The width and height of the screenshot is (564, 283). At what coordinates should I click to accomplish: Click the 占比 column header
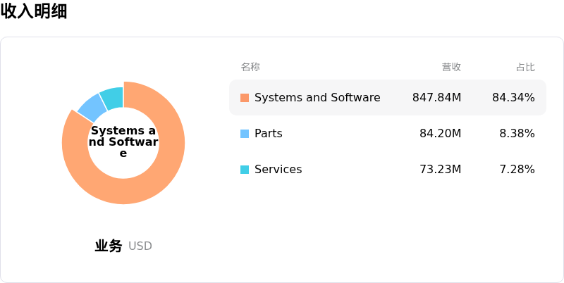click(525, 67)
